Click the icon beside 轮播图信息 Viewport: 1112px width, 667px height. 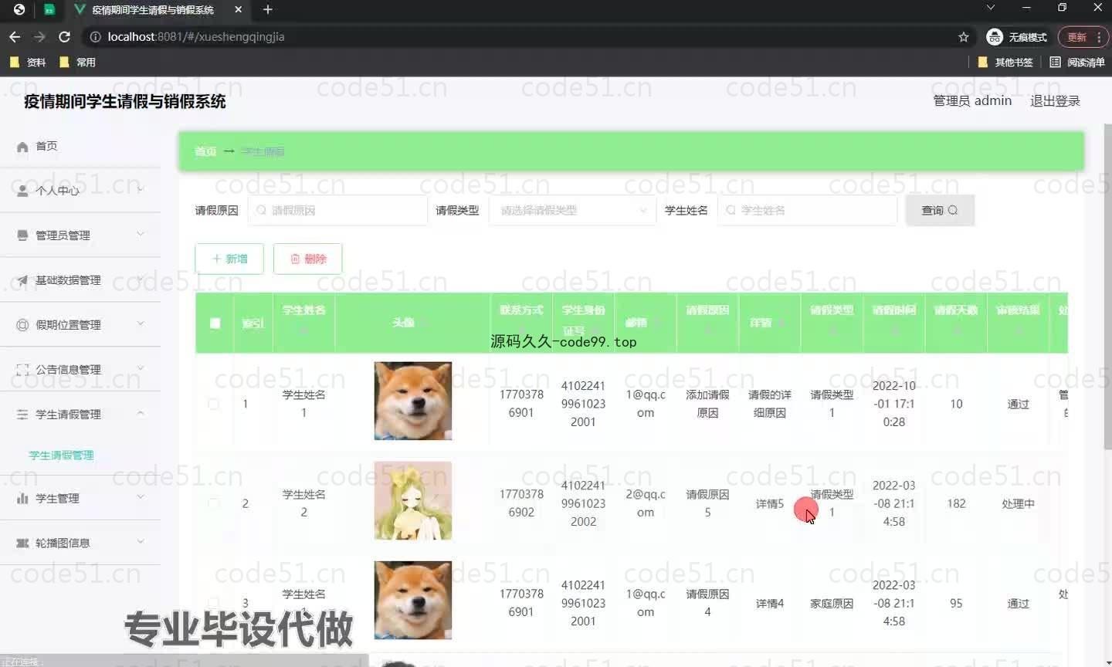pos(22,543)
